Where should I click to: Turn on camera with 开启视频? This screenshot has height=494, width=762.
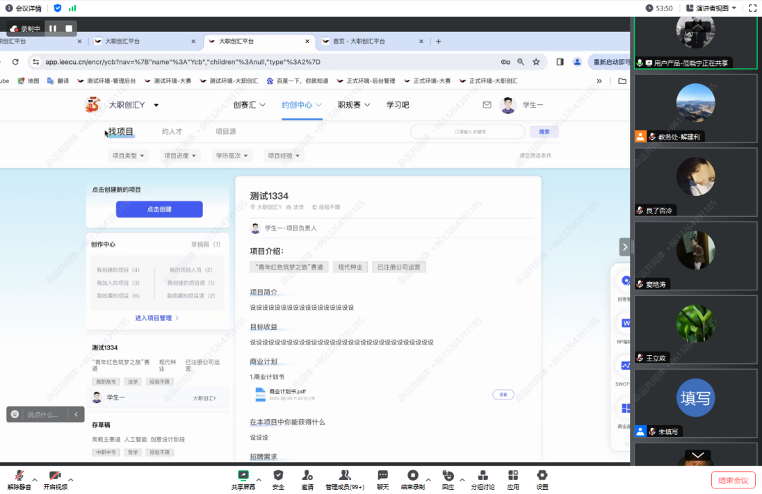(x=54, y=478)
